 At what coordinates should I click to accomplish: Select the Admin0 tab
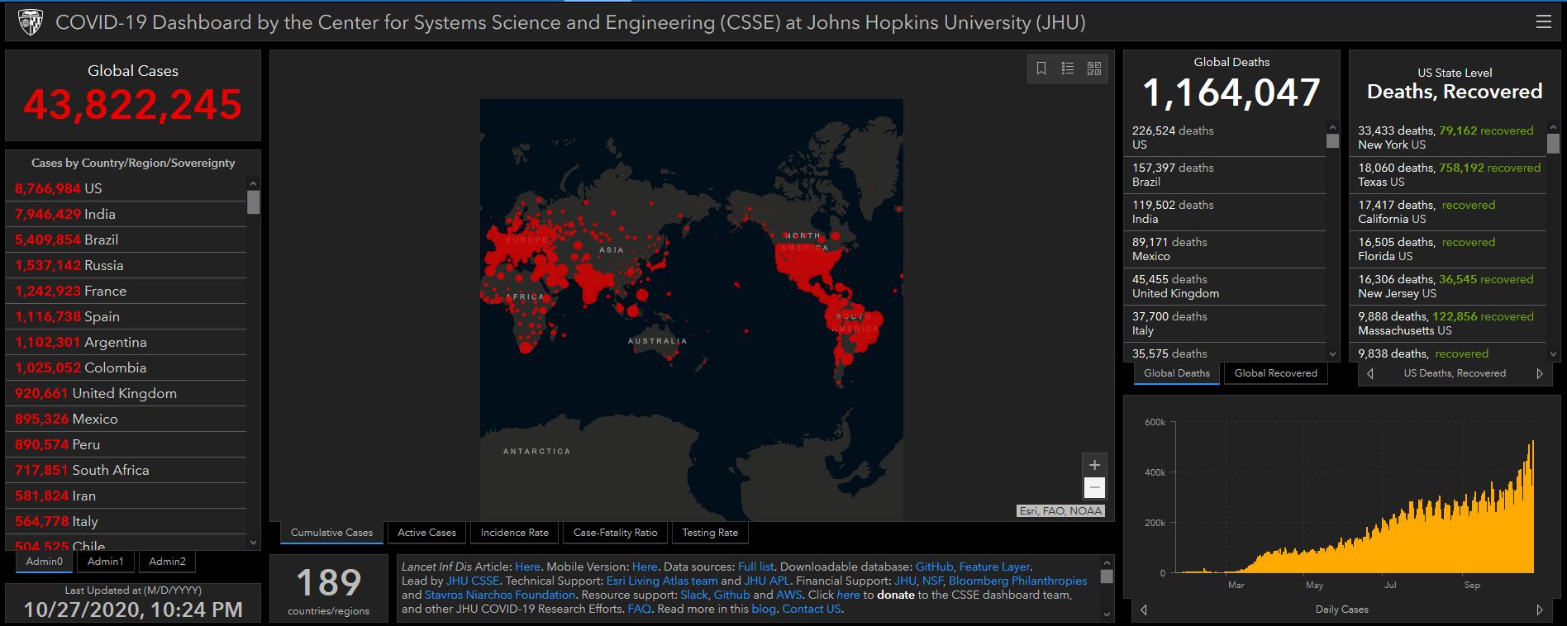point(44,562)
